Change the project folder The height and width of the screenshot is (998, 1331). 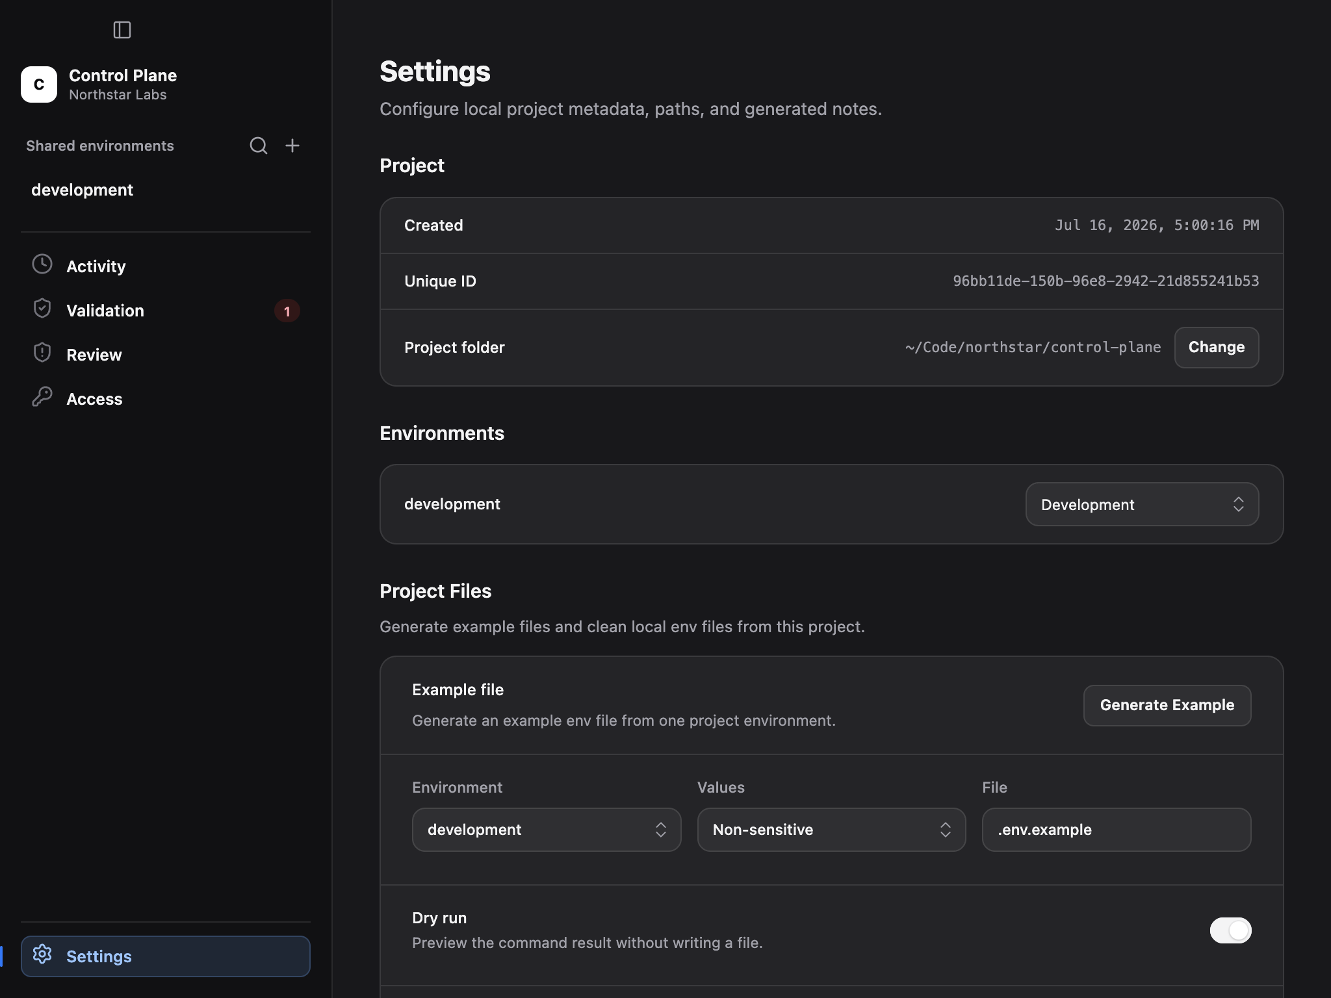pyautogui.click(x=1217, y=348)
